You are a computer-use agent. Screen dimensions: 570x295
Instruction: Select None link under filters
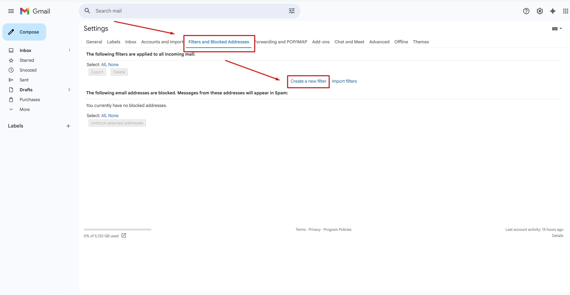tap(113, 65)
